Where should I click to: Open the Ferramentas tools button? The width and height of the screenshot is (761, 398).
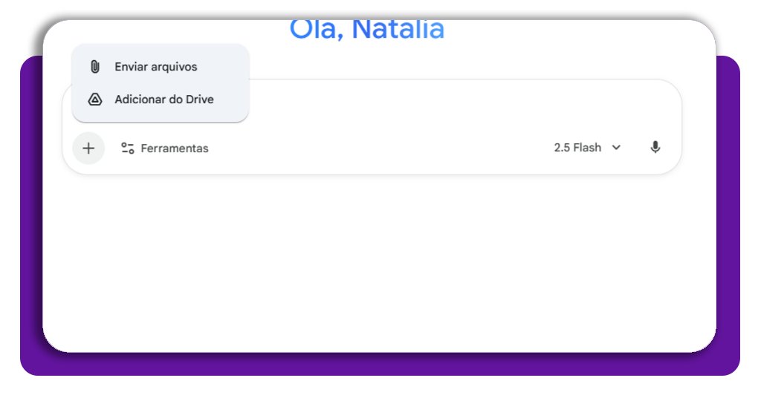[x=164, y=148]
